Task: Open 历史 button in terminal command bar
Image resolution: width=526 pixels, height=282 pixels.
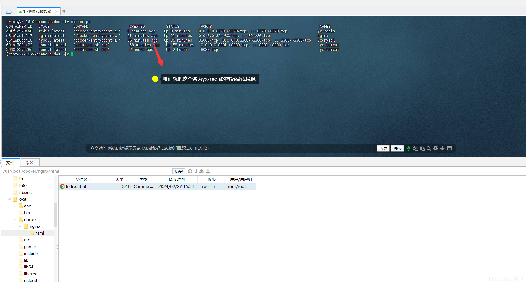Action: click(383, 149)
